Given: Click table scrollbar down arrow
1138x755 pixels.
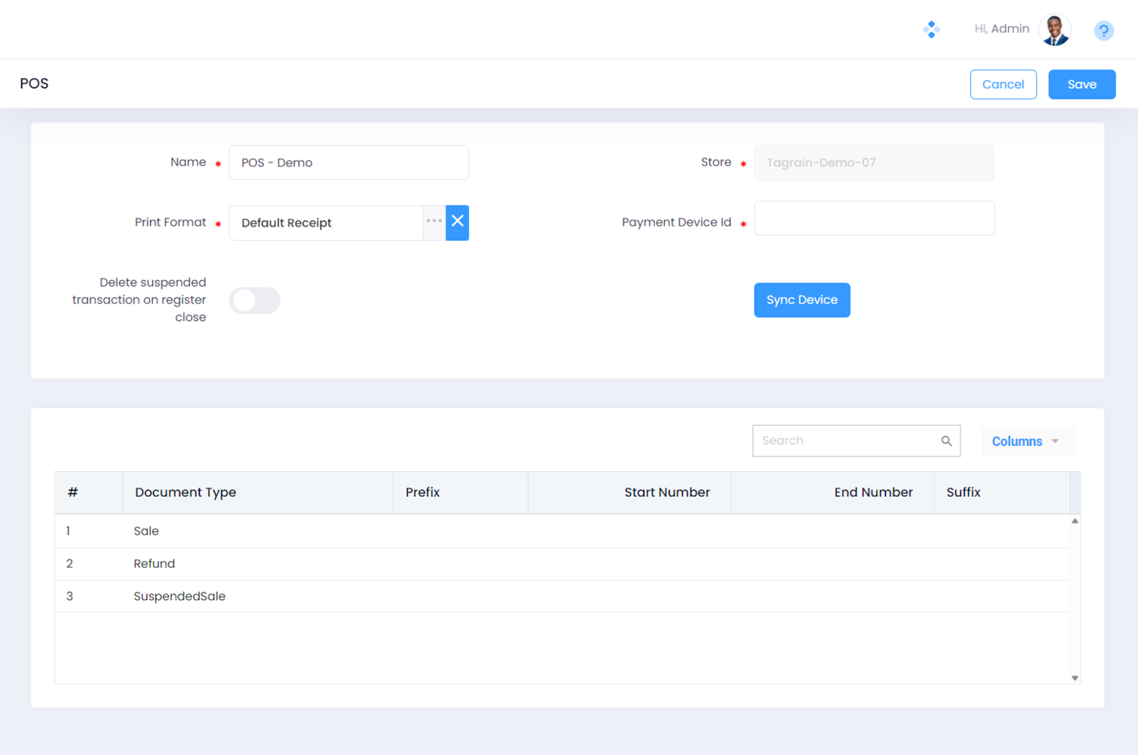Looking at the screenshot, I should click(x=1075, y=678).
